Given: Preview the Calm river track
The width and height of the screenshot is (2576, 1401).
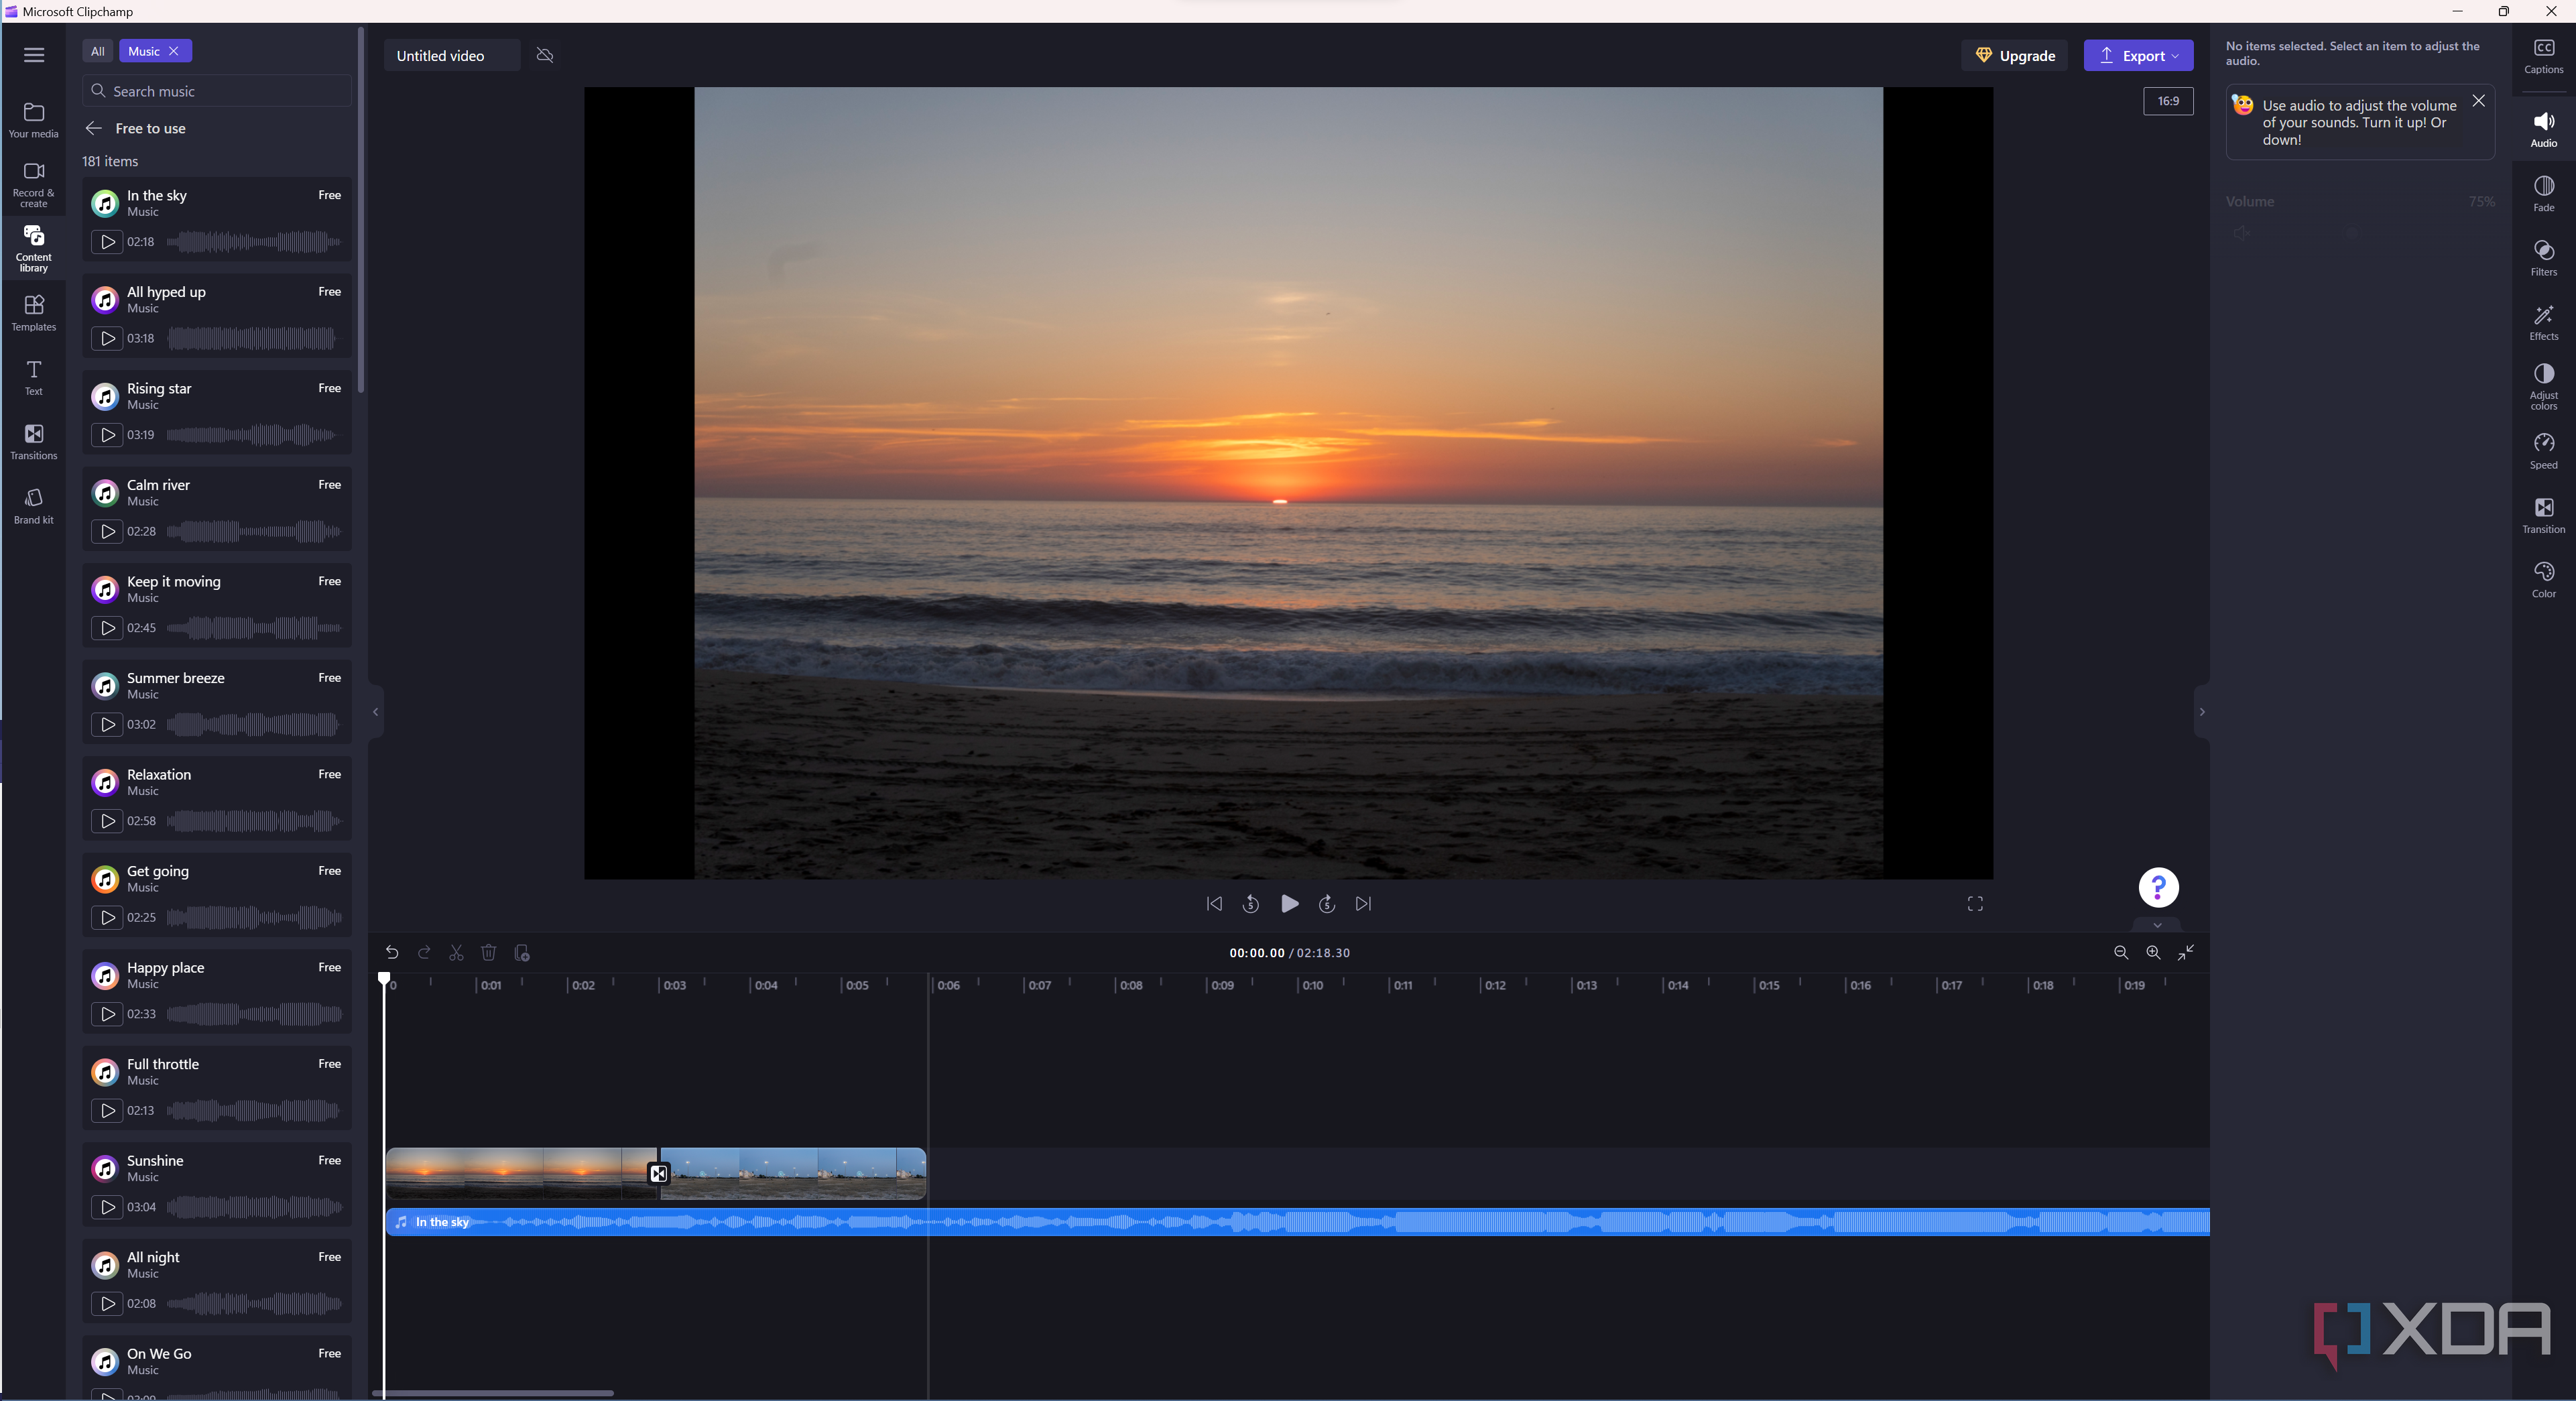Looking at the screenshot, I should 107,531.
